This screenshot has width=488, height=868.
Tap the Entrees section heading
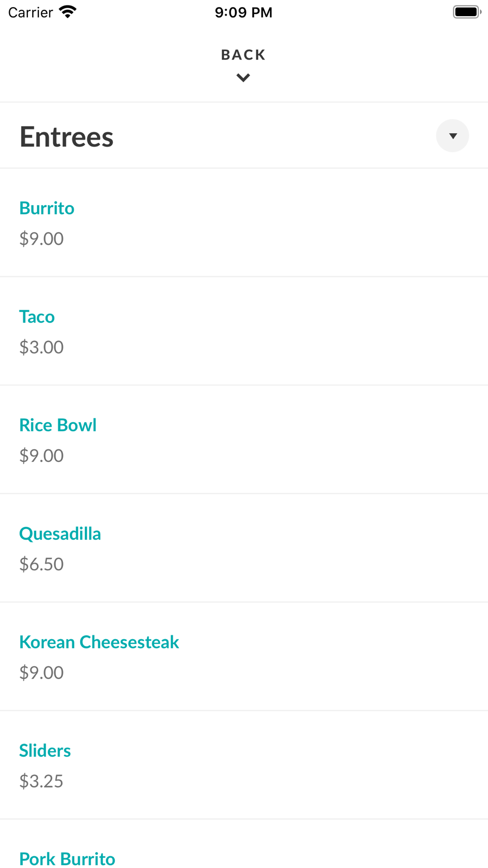(x=66, y=137)
